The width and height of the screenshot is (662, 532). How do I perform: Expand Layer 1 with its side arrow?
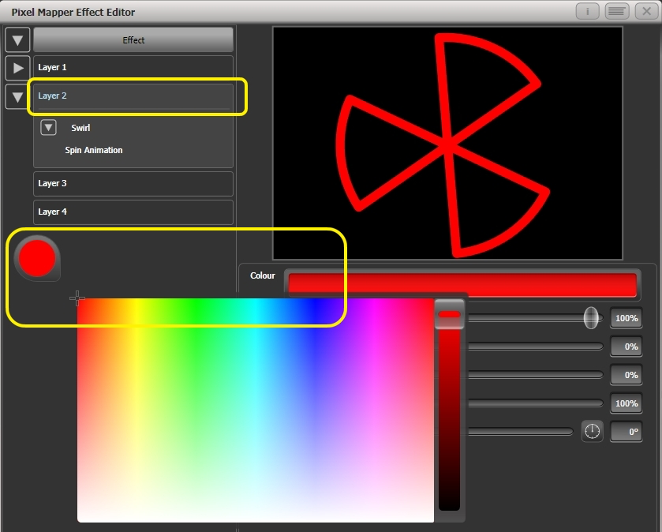click(17, 67)
